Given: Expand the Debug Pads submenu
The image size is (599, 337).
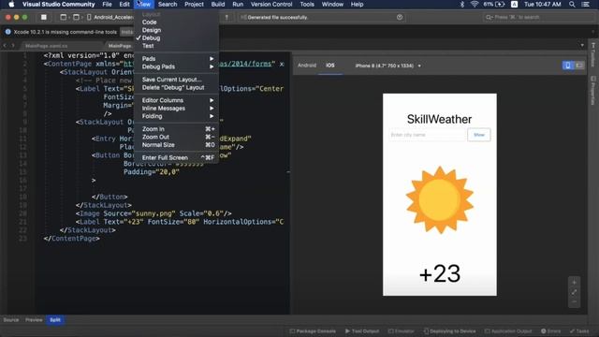Looking at the screenshot, I should tap(177, 66).
